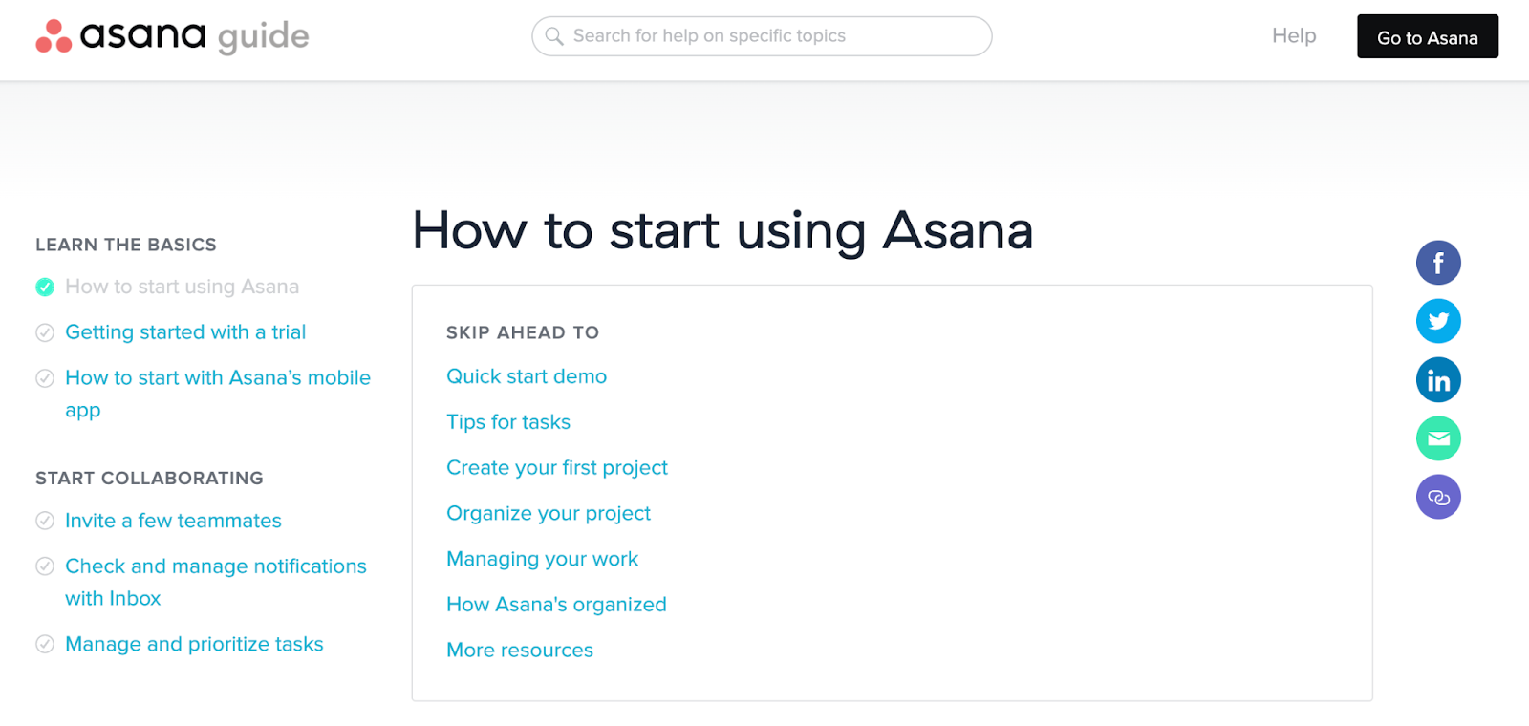The height and width of the screenshot is (726, 1529).
Task: Click the Go to Asana button
Action: (1427, 37)
